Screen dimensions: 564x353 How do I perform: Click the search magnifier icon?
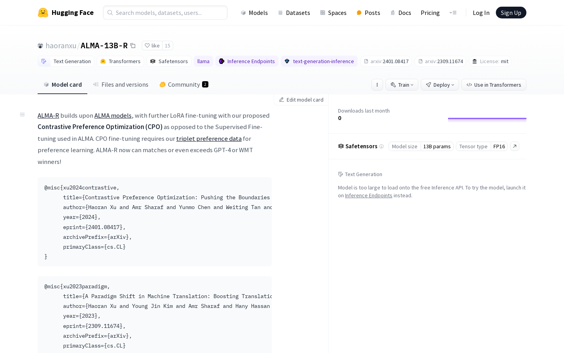pyautogui.click(x=110, y=13)
